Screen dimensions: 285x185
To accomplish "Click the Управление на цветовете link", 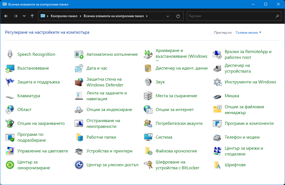I will click(43, 151).
